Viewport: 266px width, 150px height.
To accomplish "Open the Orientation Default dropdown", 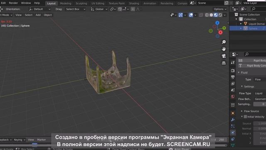I will 40,9.
